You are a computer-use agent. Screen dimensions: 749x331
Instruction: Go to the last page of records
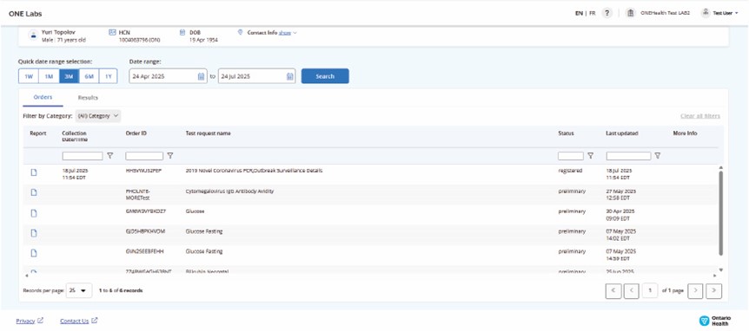(713, 290)
